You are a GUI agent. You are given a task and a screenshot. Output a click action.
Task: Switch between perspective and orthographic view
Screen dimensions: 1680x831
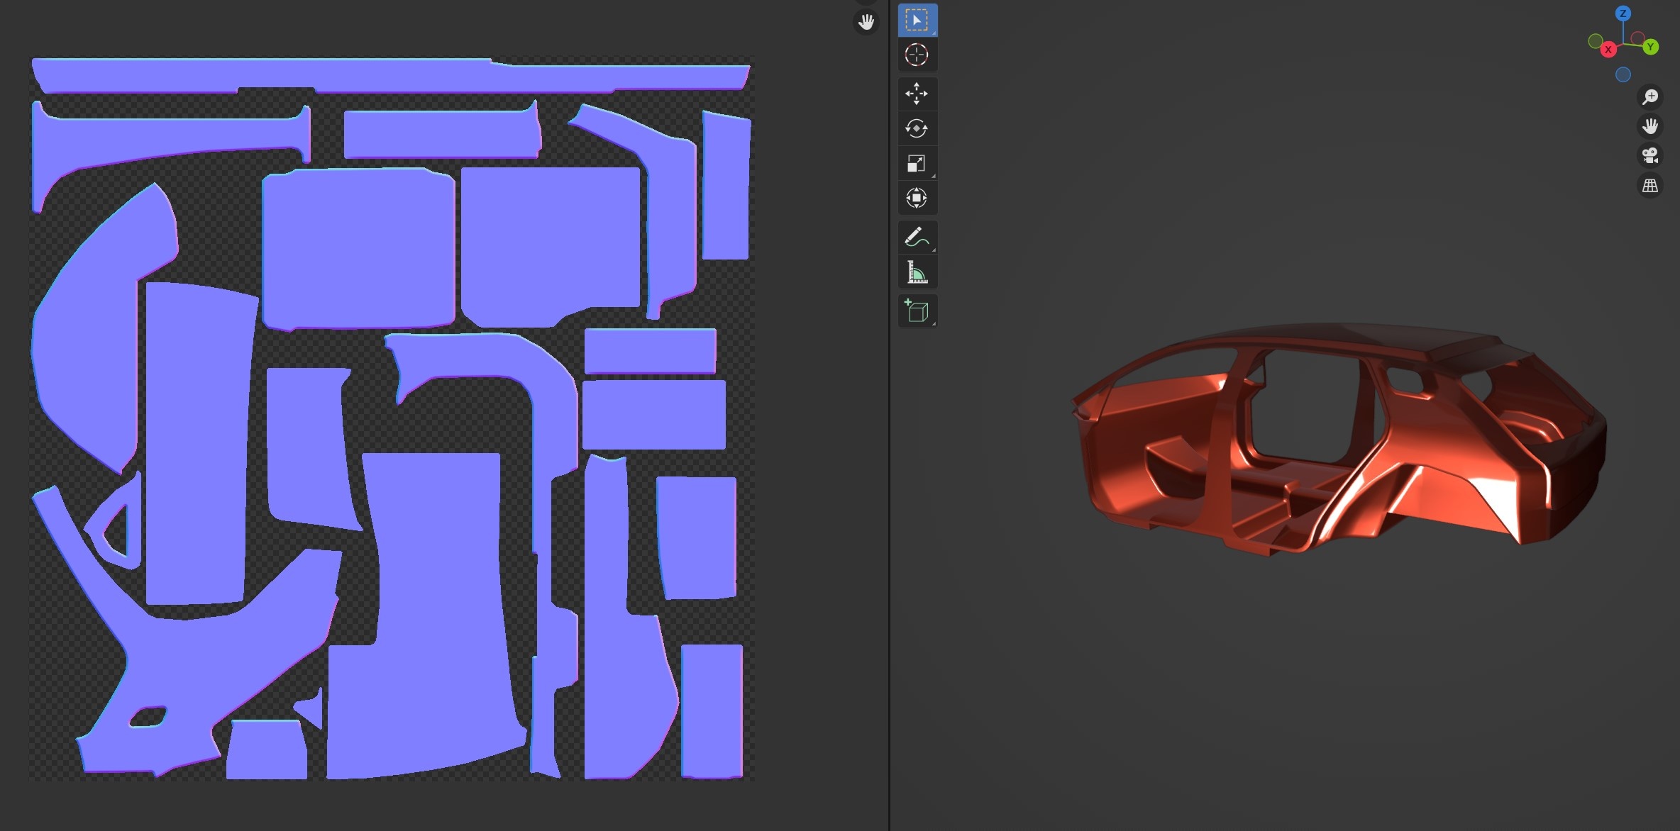click(x=1650, y=186)
